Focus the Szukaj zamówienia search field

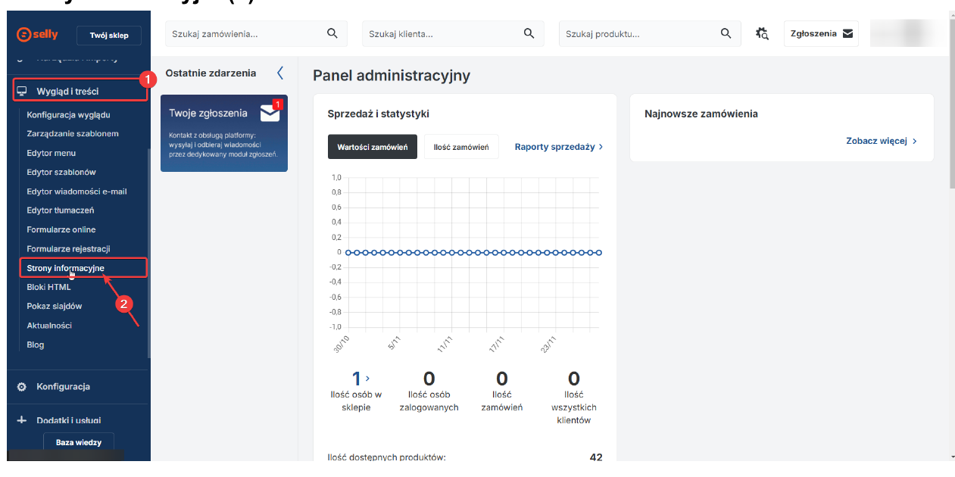pos(256,33)
